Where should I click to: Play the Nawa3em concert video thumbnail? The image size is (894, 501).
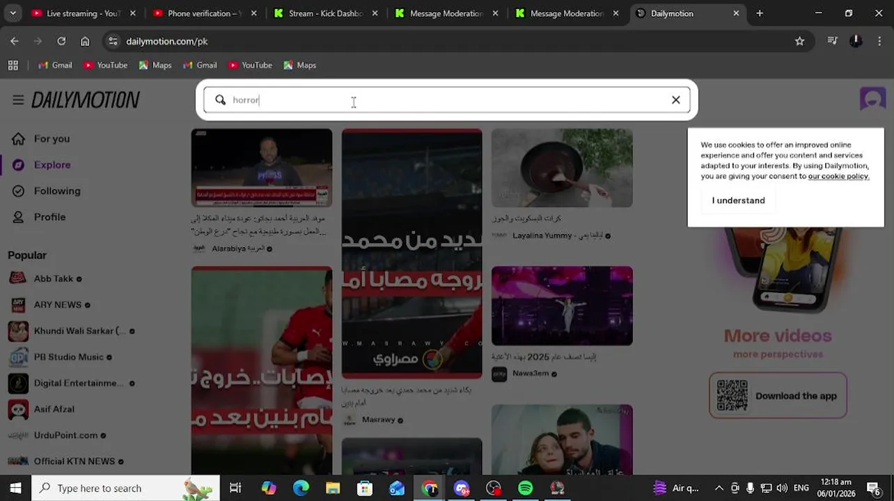coord(562,305)
